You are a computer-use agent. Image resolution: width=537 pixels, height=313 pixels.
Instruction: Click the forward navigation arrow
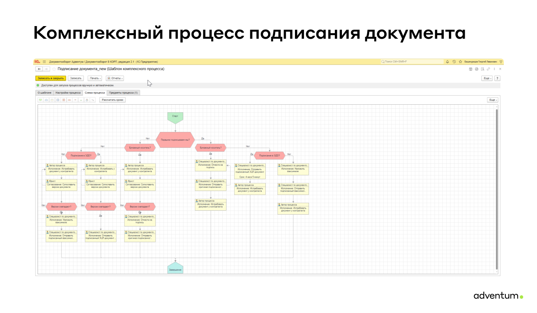46,69
